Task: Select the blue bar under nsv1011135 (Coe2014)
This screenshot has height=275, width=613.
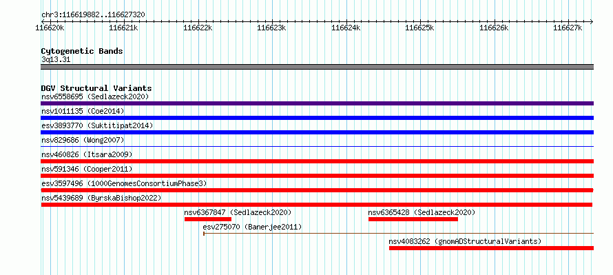Action: click(x=317, y=118)
